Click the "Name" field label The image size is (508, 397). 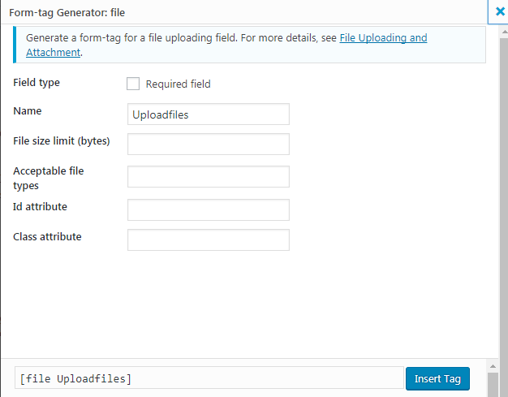pos(28,111)
